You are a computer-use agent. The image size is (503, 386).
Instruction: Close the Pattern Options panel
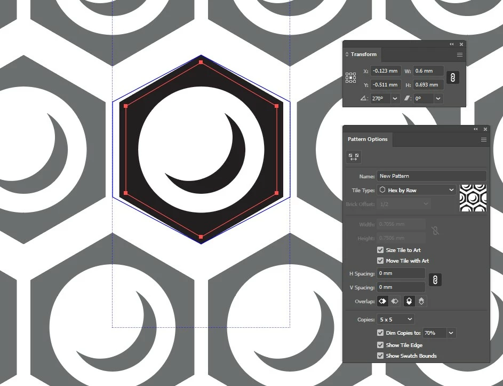click(x=485, y=129)
